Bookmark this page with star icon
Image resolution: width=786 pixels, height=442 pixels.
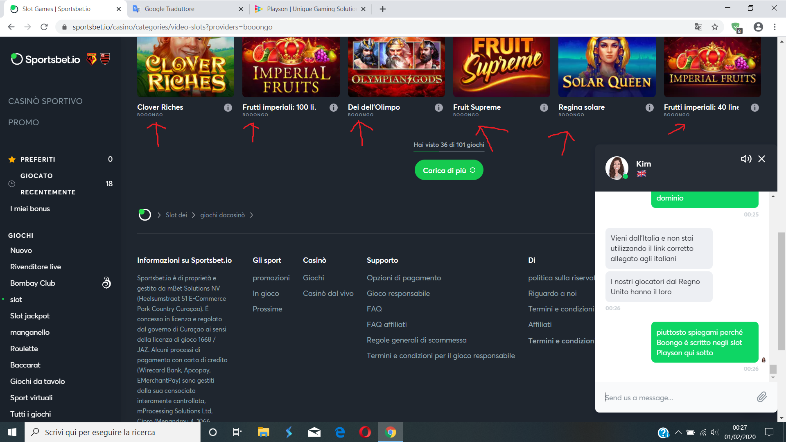tap(715, 27)
